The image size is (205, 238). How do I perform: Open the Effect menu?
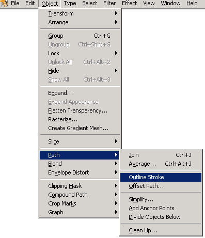pyautogui.click(x=130, y=3)
